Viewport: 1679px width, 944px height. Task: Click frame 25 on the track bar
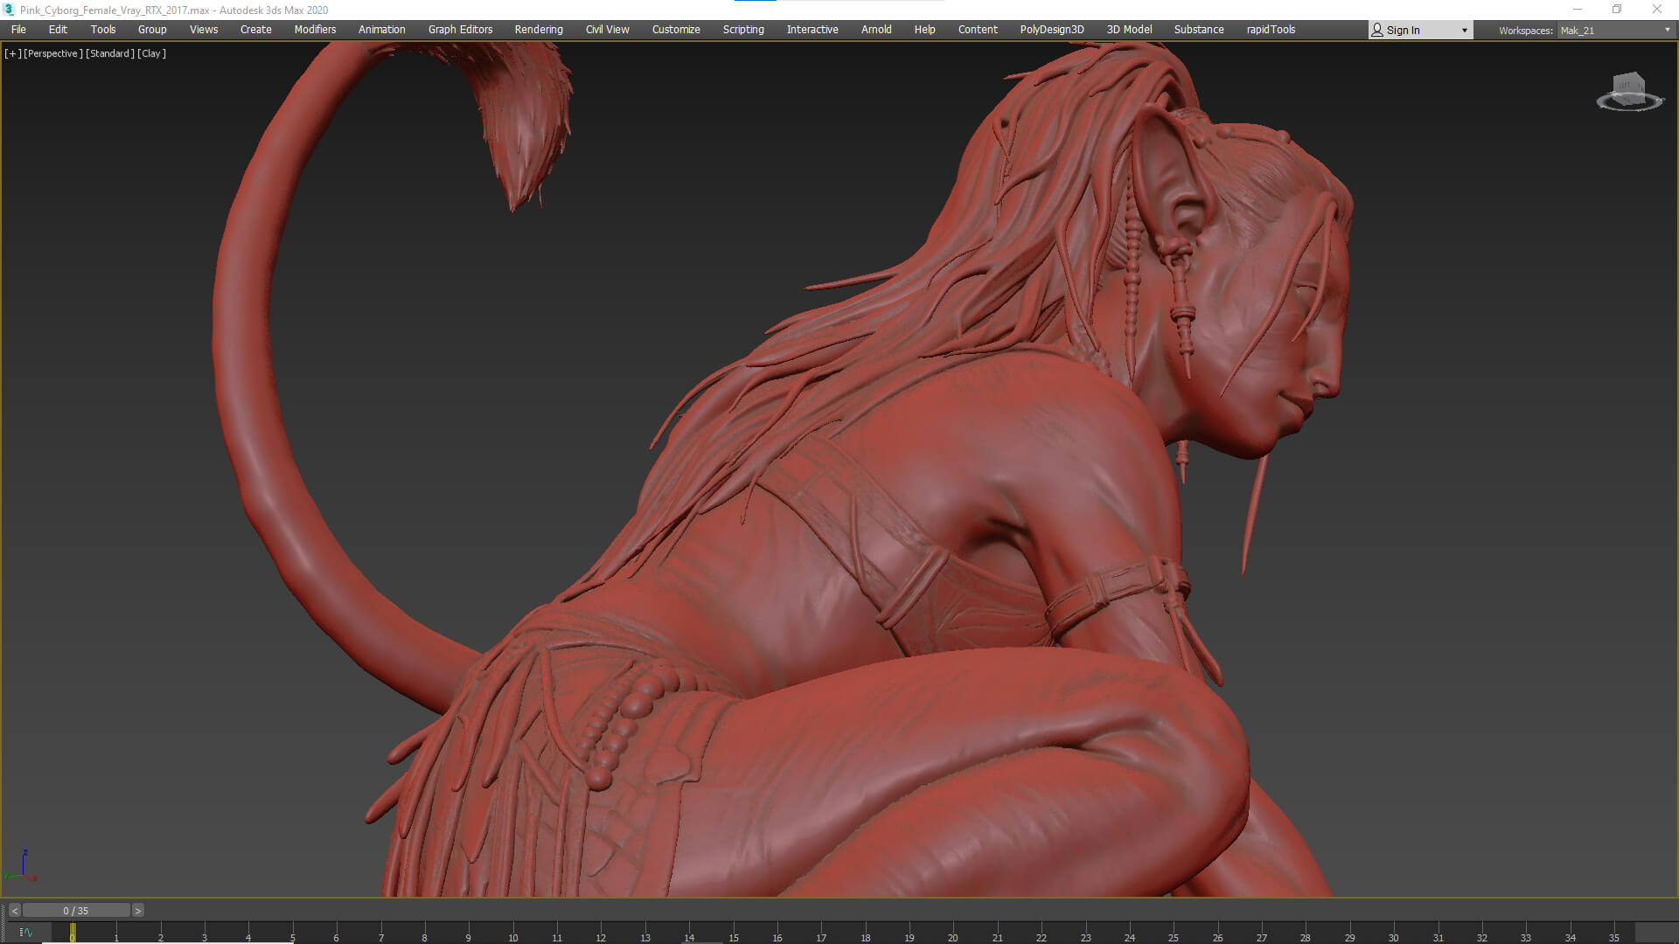click(x=1174, y=934)
